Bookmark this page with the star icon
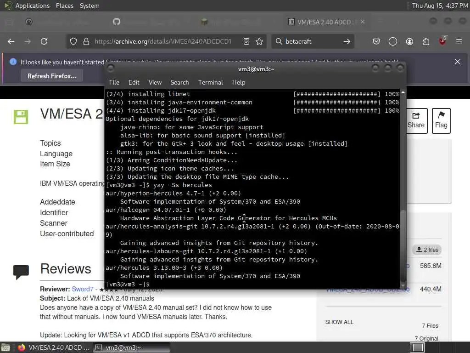 [x=259, y=41]
